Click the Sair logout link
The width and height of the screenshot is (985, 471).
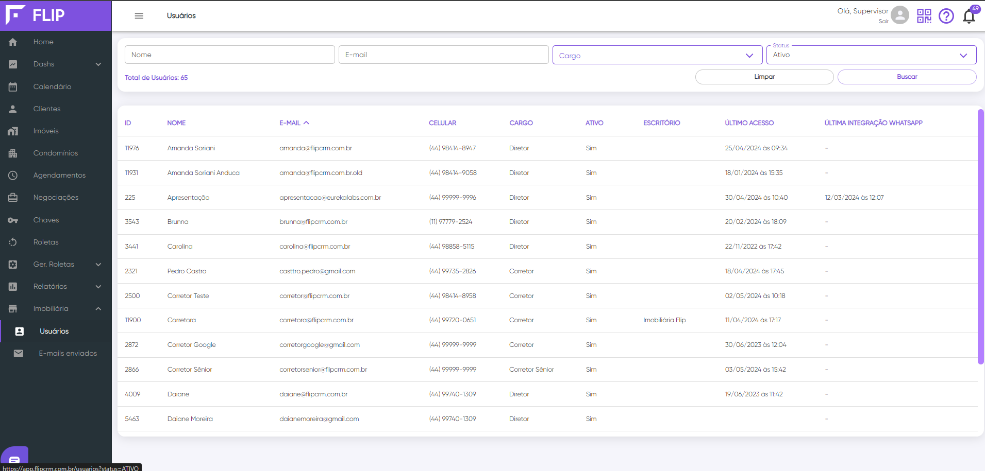(883, 22)
